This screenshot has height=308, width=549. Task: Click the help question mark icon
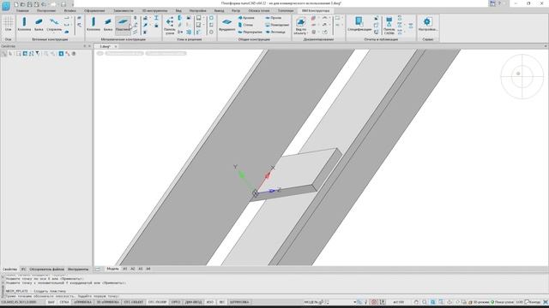pos(499,3)
